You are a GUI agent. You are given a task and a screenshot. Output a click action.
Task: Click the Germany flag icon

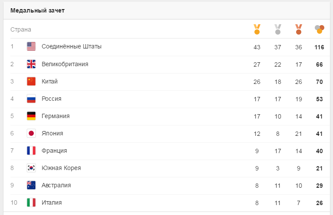(31, 116)
